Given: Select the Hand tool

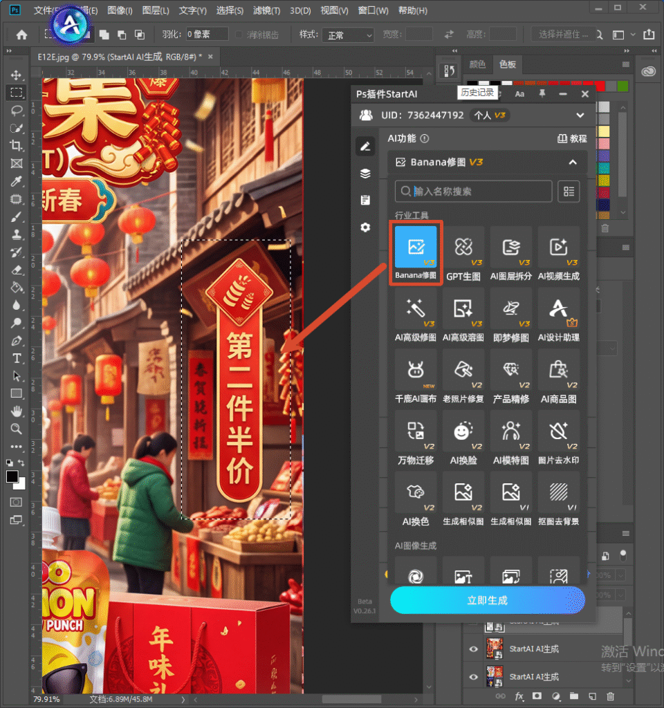Looking at the screenshot, I should pos(17,411).
